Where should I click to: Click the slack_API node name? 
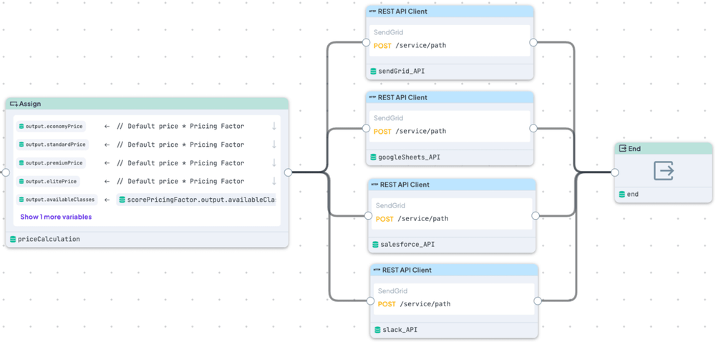pyautogui.click(x=400, y=330)
